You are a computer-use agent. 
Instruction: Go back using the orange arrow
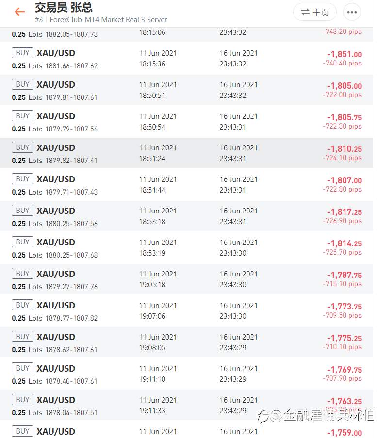point(20,12)
